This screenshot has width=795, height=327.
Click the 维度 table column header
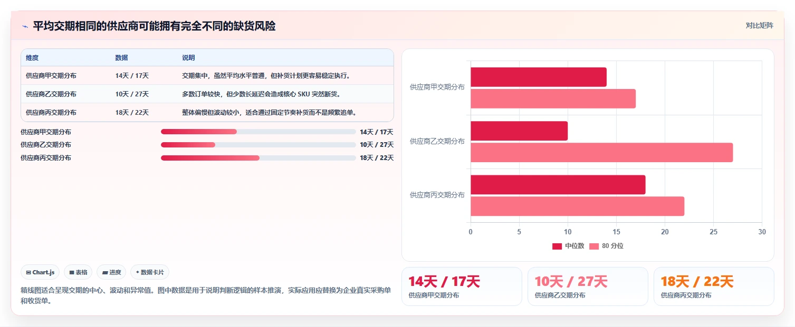click(x=32, y=58)
